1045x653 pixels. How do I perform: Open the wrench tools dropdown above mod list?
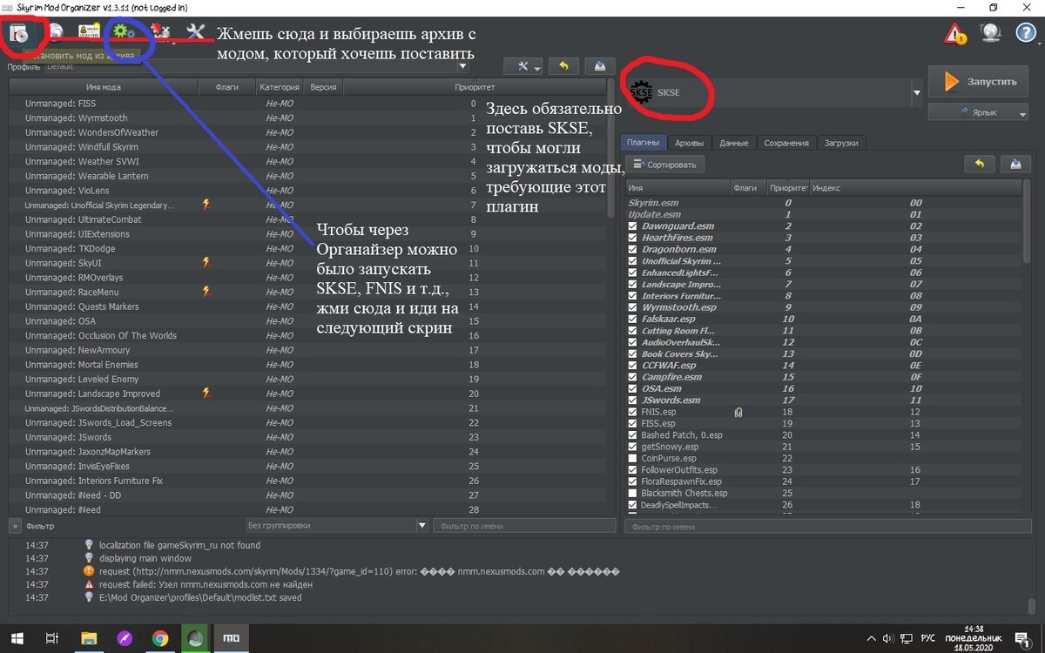[x=522, y=66]
